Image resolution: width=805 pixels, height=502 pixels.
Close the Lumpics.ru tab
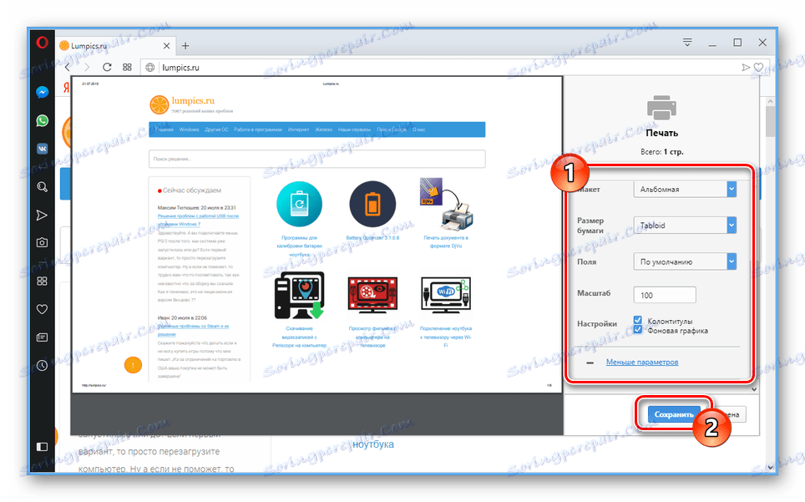click(x=166, y=46)
